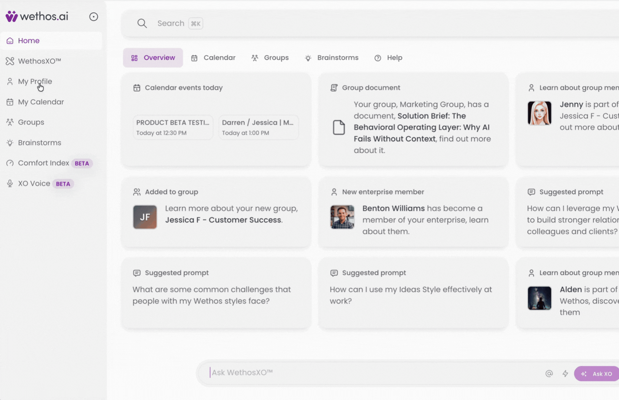This screenshot has height=400, width=619.
Task: Click Benton Williams' profile photo
Action: pos(342,217)
